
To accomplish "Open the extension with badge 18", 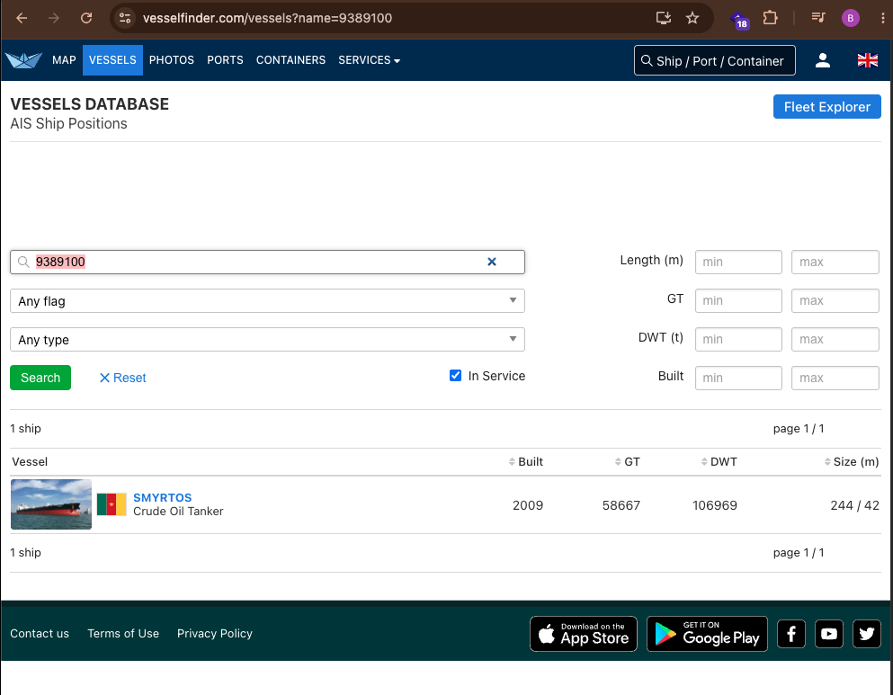I will click(x=739, y=20).
